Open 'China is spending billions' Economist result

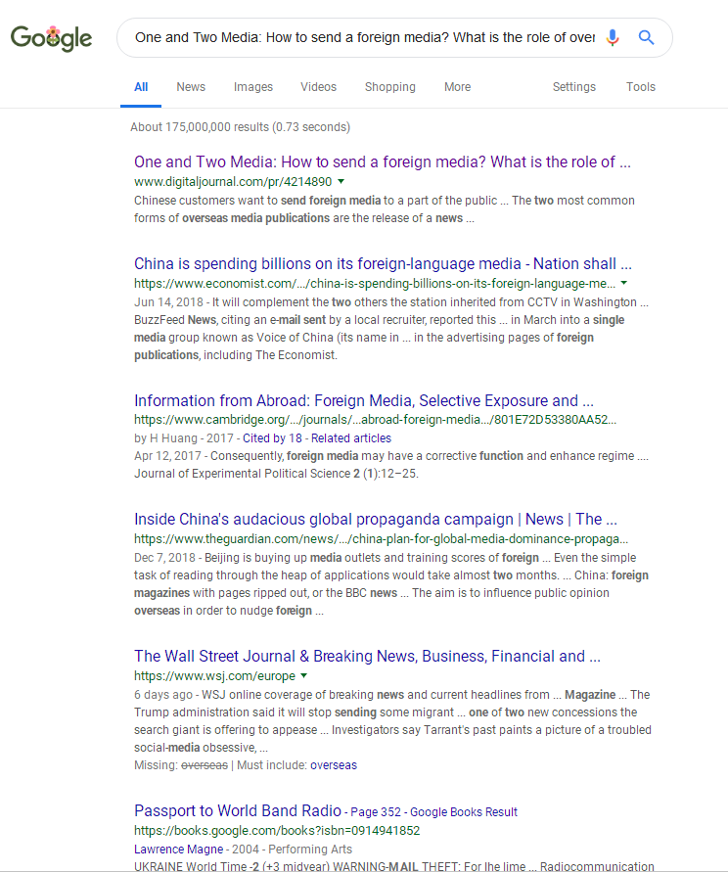[x=383, y=263]
